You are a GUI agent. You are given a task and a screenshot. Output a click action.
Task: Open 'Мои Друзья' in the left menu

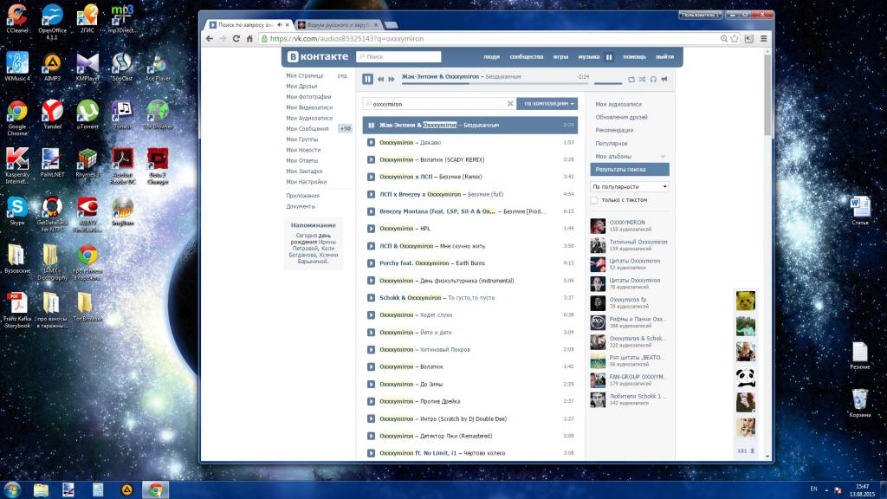click(x=301, y=87)
